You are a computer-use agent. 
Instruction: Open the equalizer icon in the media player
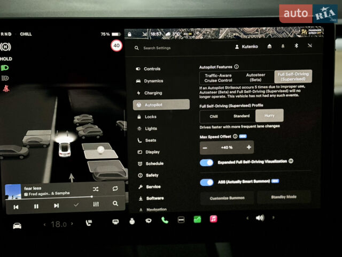click(x=96, y=205)
